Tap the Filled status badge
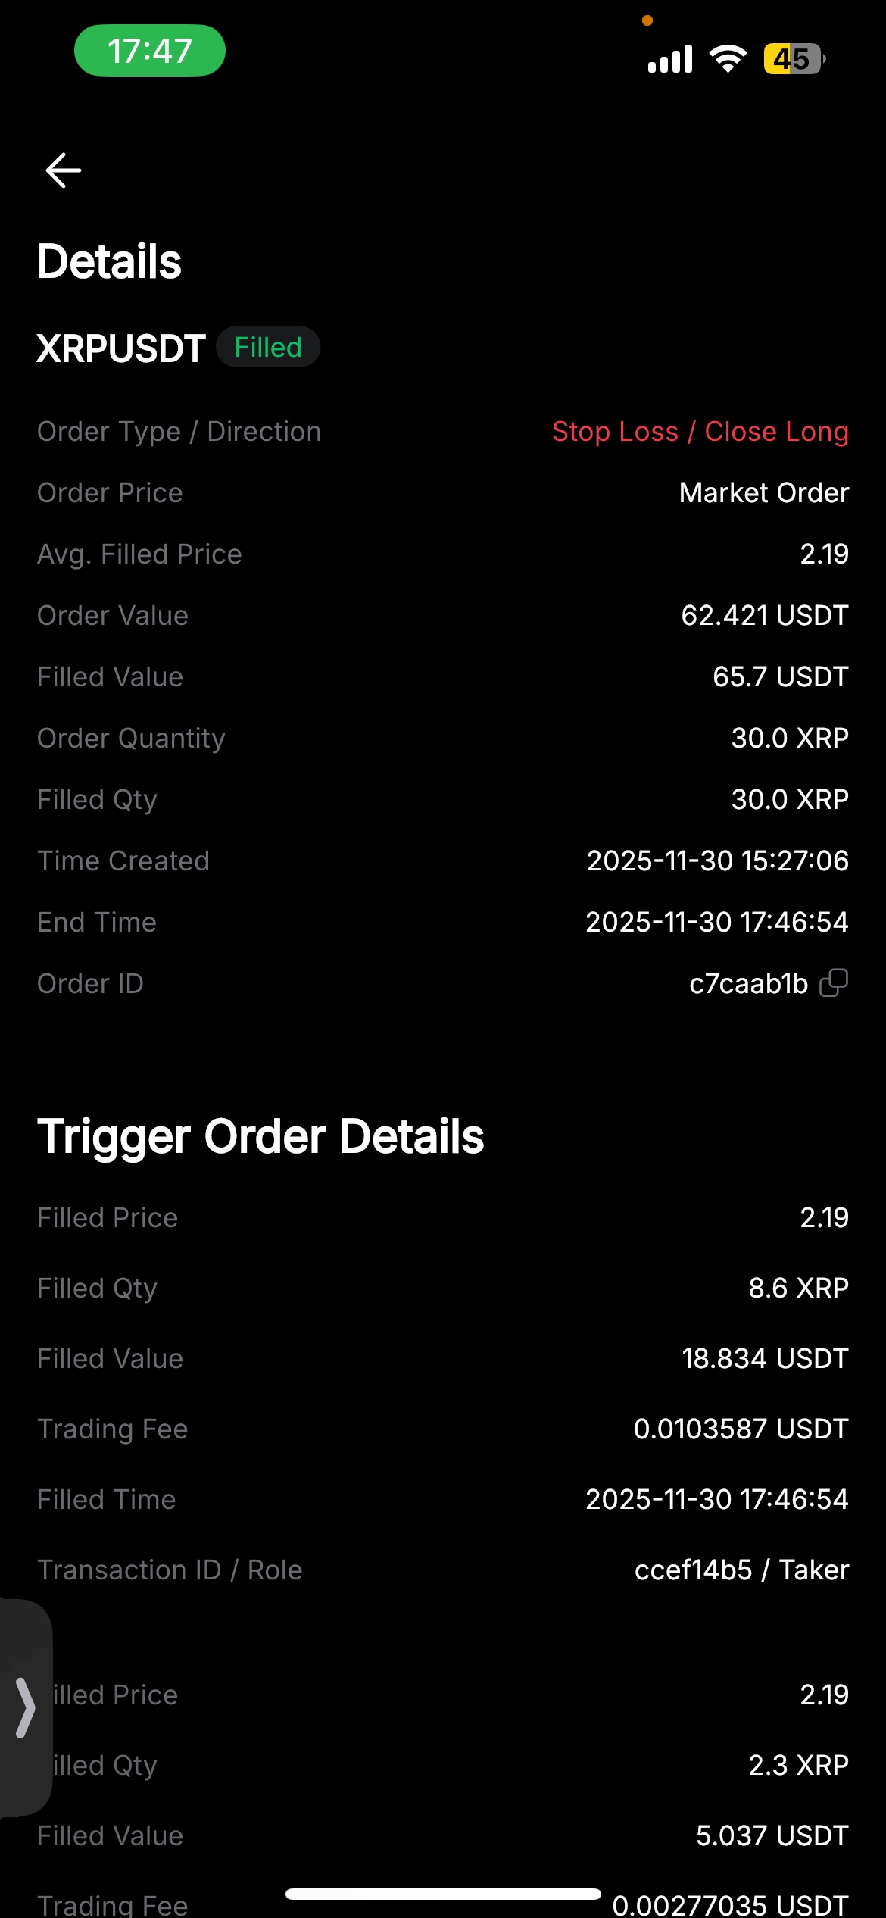The image size is (886, 1918). (x=268, y=348)
